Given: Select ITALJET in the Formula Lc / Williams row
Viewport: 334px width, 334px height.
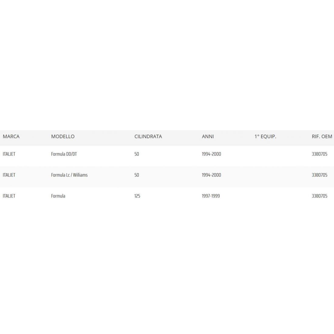Looking at the screenshot, I should pos(9,175).
